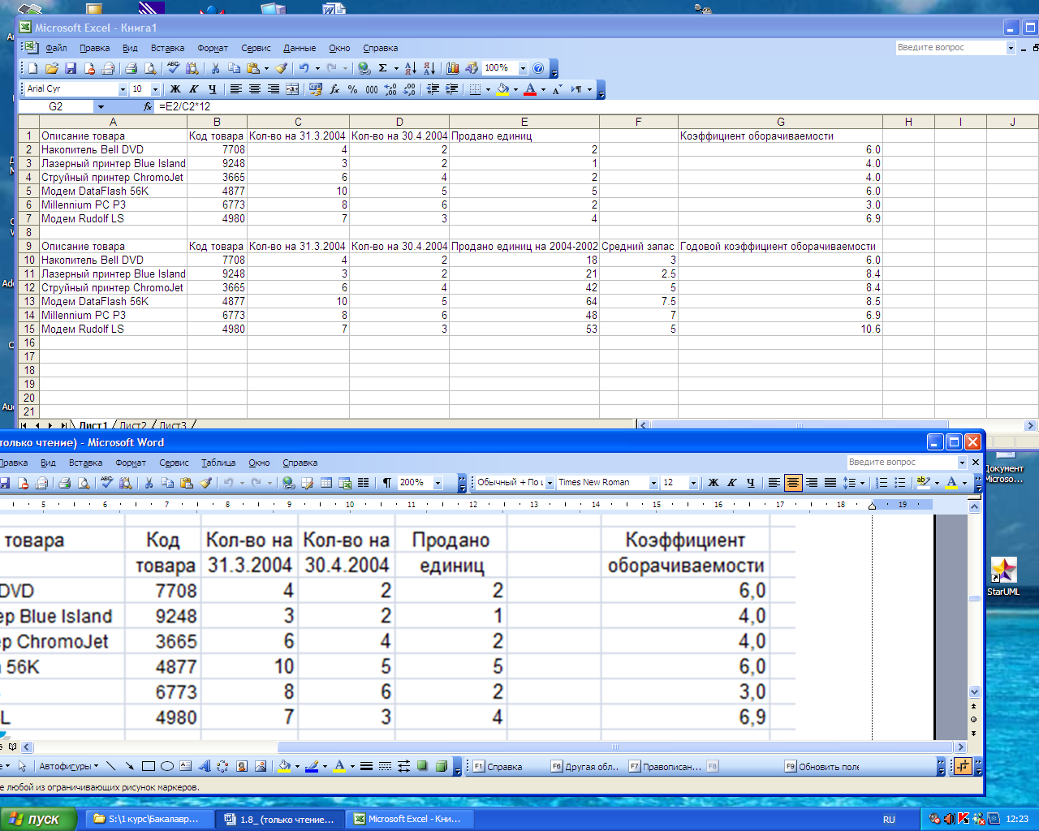
Task: Click F1 Справка button in Word
Action: [498, 766]
